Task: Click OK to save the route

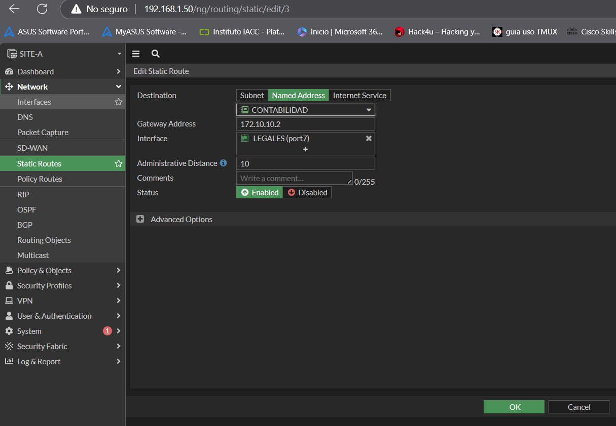Action: [514, 407]
